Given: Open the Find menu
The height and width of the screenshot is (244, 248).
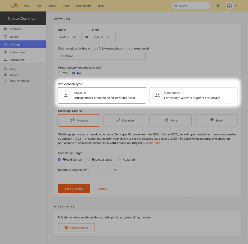Looking at the screenshot, I should pyautogui.click(x=27, y=6).
